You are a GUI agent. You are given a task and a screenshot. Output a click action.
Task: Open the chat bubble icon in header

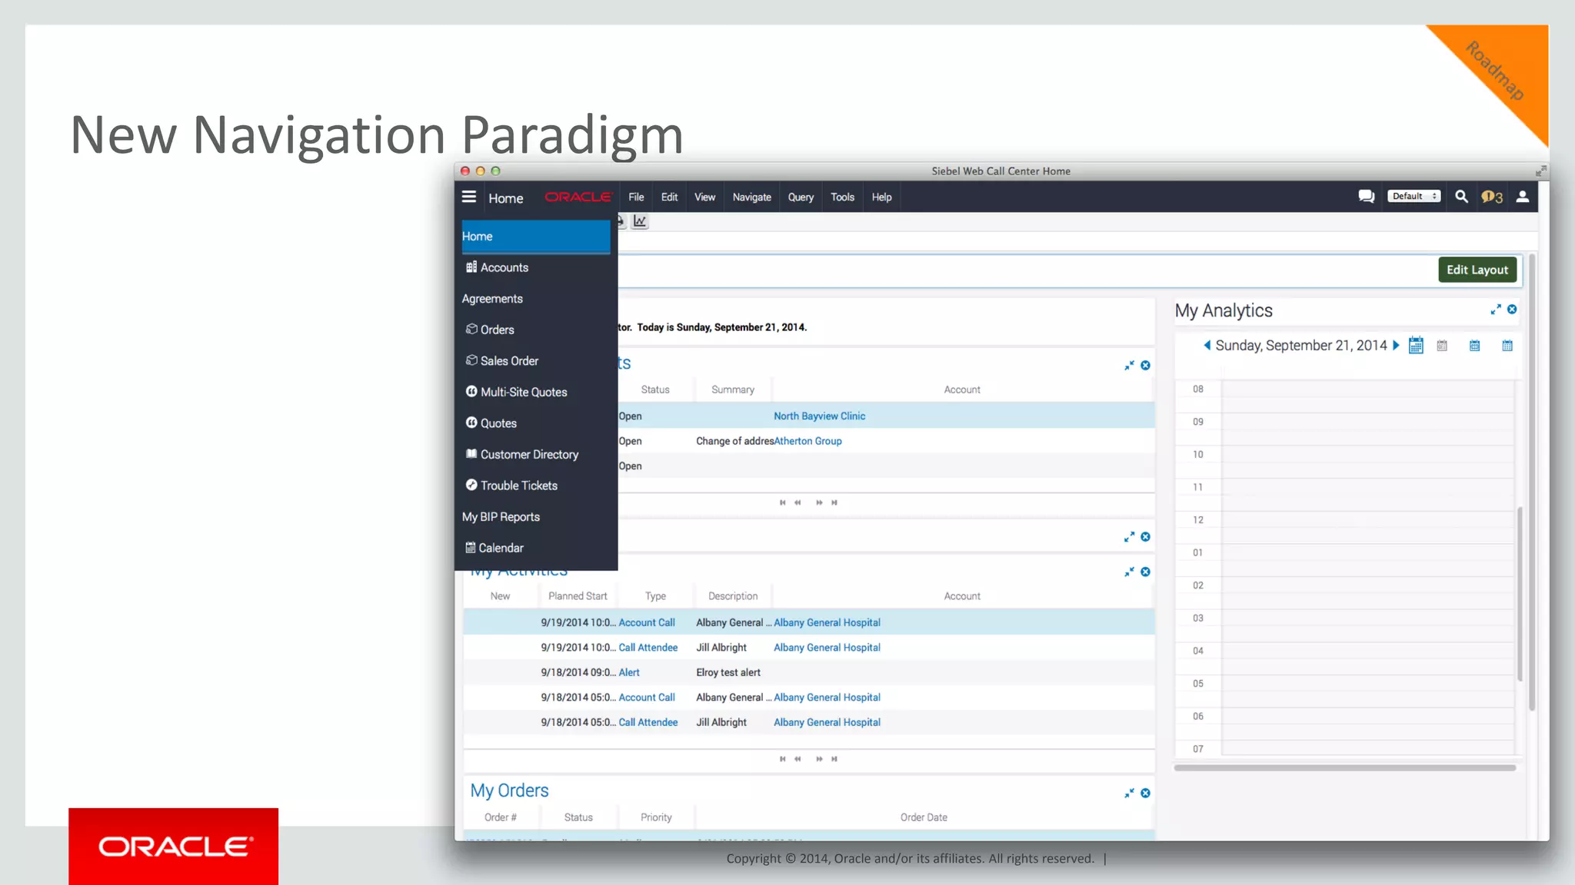1367,197
